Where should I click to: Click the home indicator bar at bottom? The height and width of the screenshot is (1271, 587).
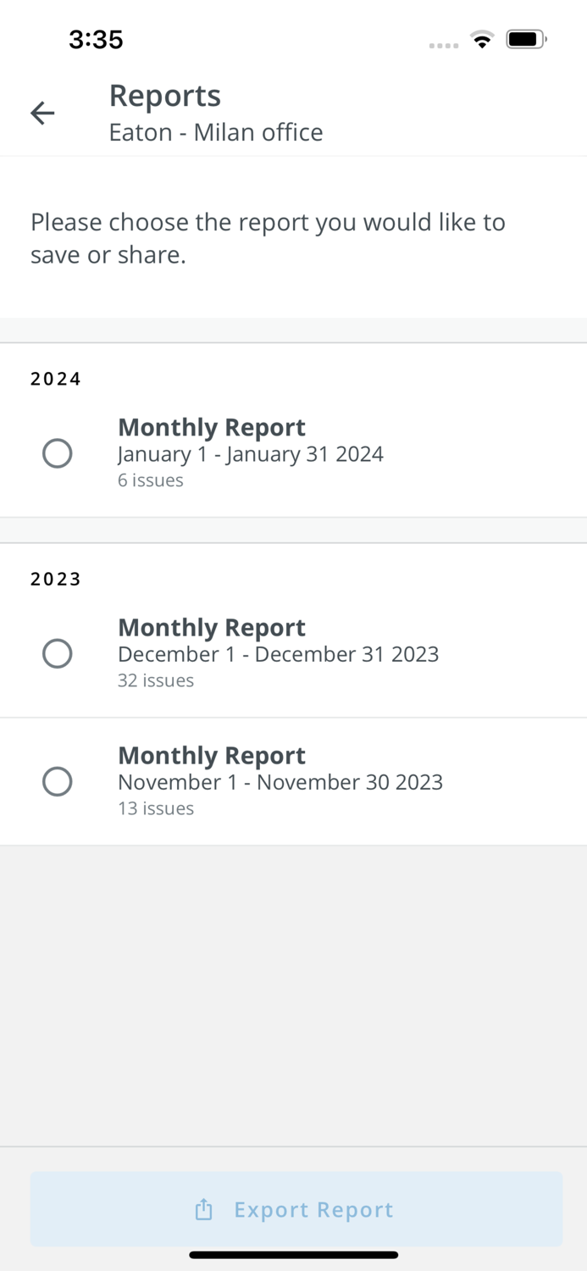point(293,1255)
